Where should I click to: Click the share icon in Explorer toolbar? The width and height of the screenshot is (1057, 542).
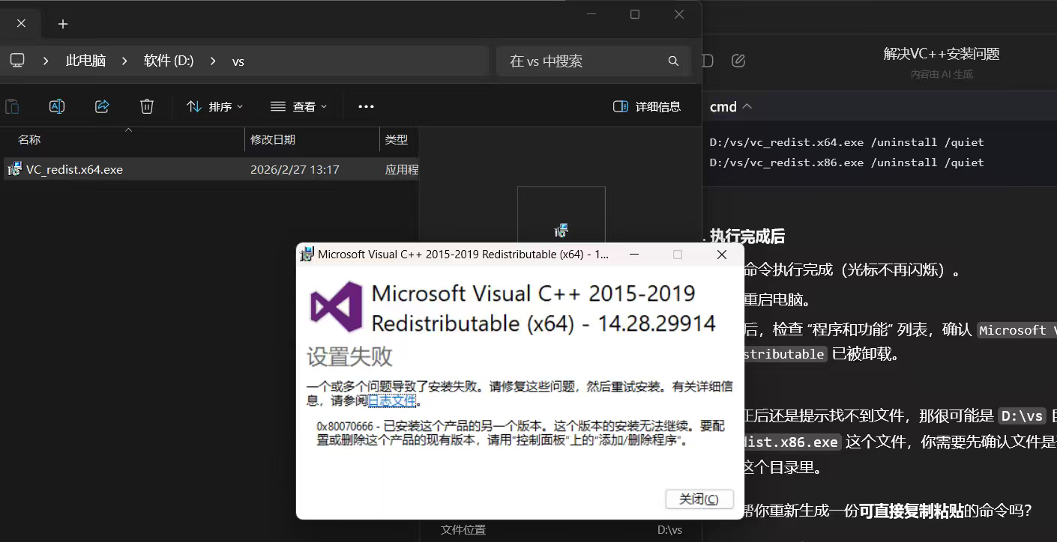(x=102, y=106)
